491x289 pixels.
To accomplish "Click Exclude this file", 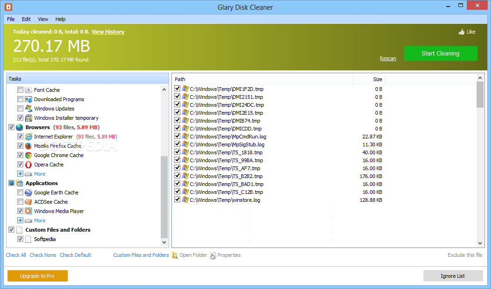I will tap(465, 255).
